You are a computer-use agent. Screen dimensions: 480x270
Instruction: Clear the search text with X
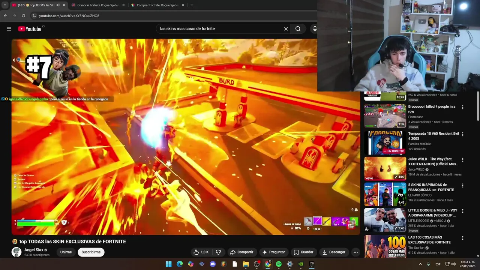pyautogui.click(x=286, y=28)
